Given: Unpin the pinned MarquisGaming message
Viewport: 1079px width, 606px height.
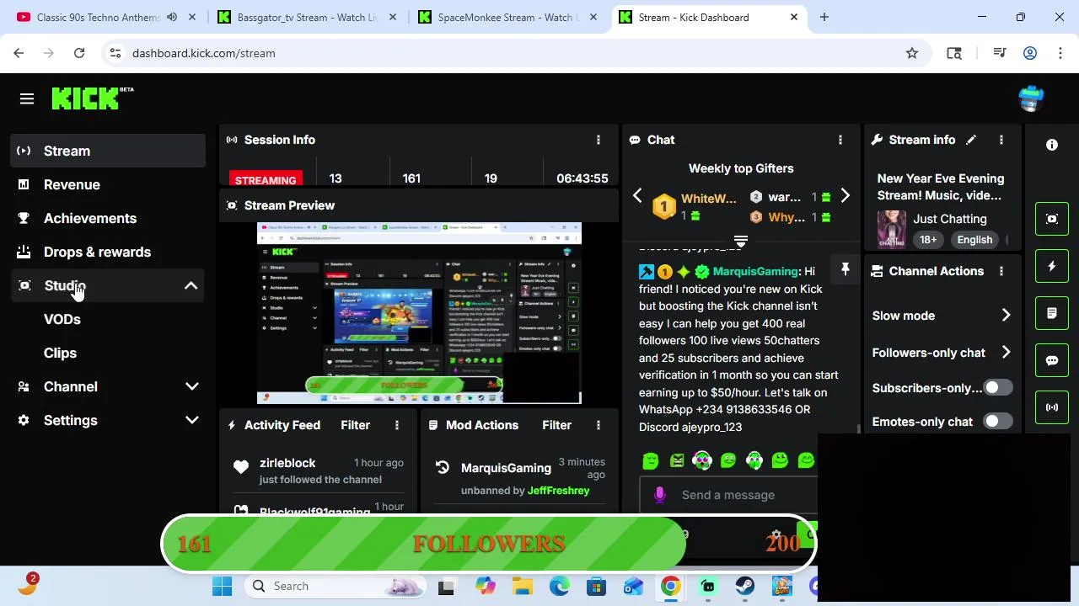Looking at the screenshot, I should click(845, 269).
